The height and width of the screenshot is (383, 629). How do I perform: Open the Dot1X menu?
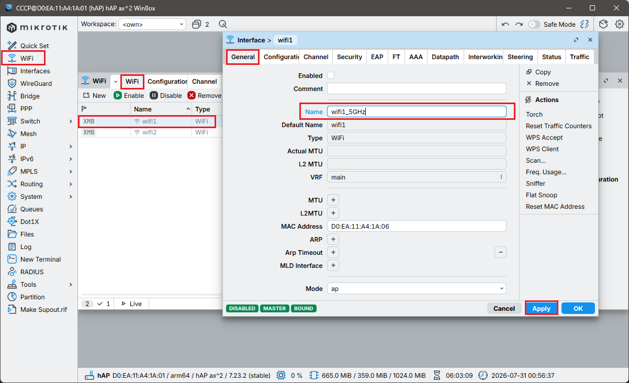coord(29,222)
